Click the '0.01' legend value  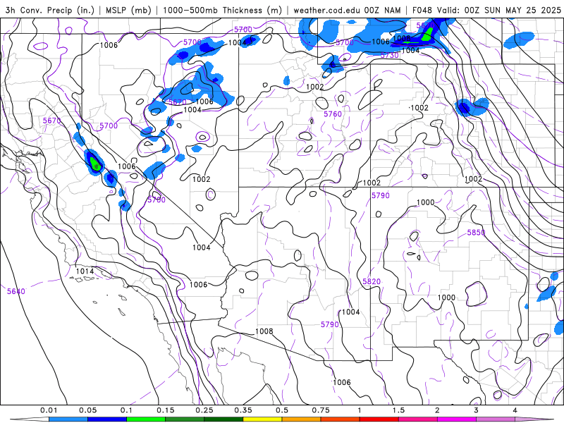pos(49,410)
